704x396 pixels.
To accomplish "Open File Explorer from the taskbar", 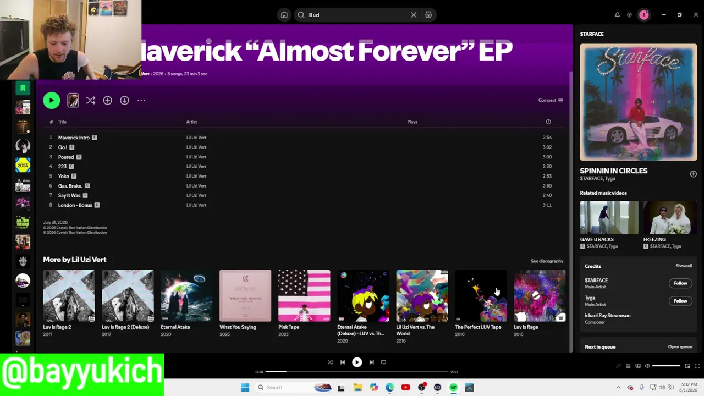I will pyautogui.click(x=358, y=387).
